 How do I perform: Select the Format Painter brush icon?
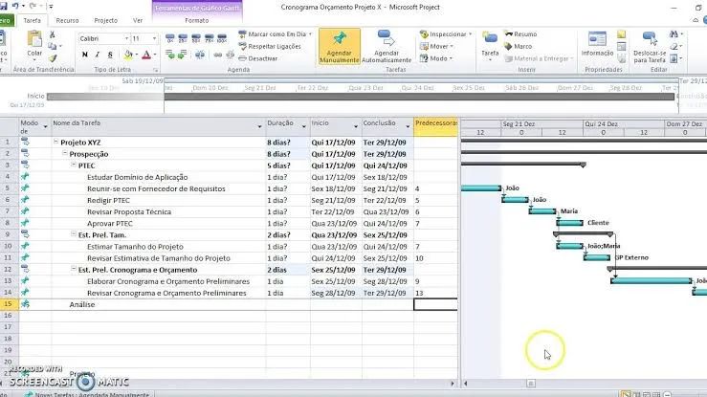click(53, 58)
